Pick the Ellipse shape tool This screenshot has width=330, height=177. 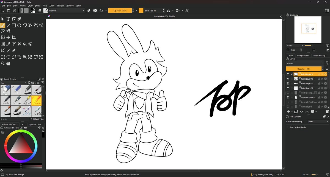coord(19,25)
